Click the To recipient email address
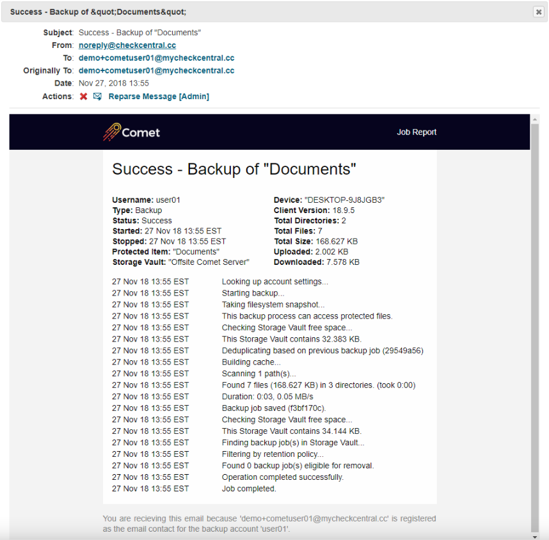The width and height of the screenshot is (549, 540). tap(156, 58)
